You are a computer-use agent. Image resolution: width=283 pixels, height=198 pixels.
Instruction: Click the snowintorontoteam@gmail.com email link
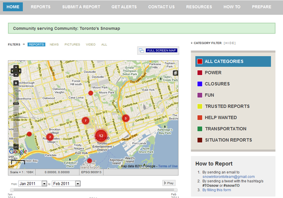229,177
